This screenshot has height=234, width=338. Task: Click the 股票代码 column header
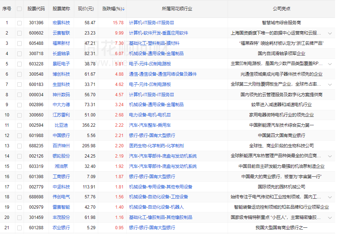click(x=36, y=9)
